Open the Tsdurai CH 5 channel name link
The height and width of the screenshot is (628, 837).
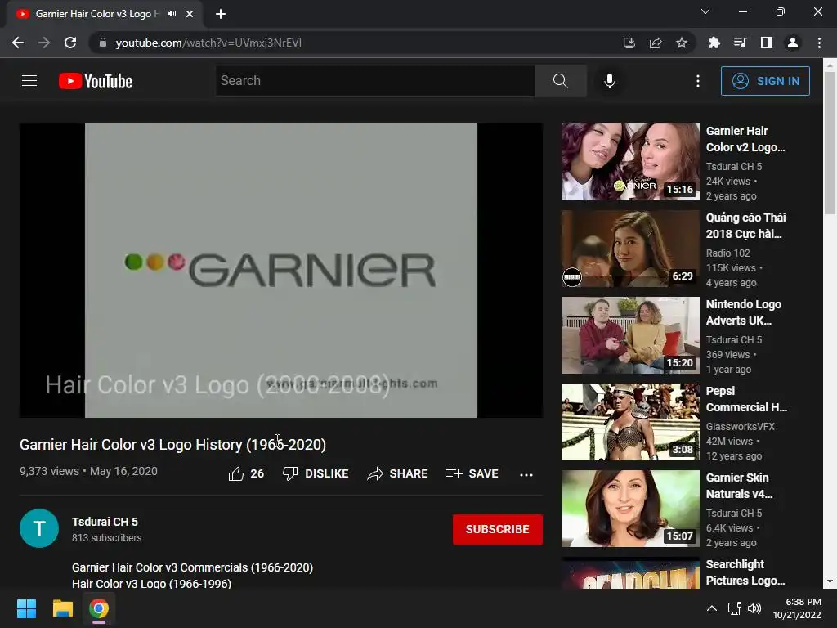click(105, 522)
